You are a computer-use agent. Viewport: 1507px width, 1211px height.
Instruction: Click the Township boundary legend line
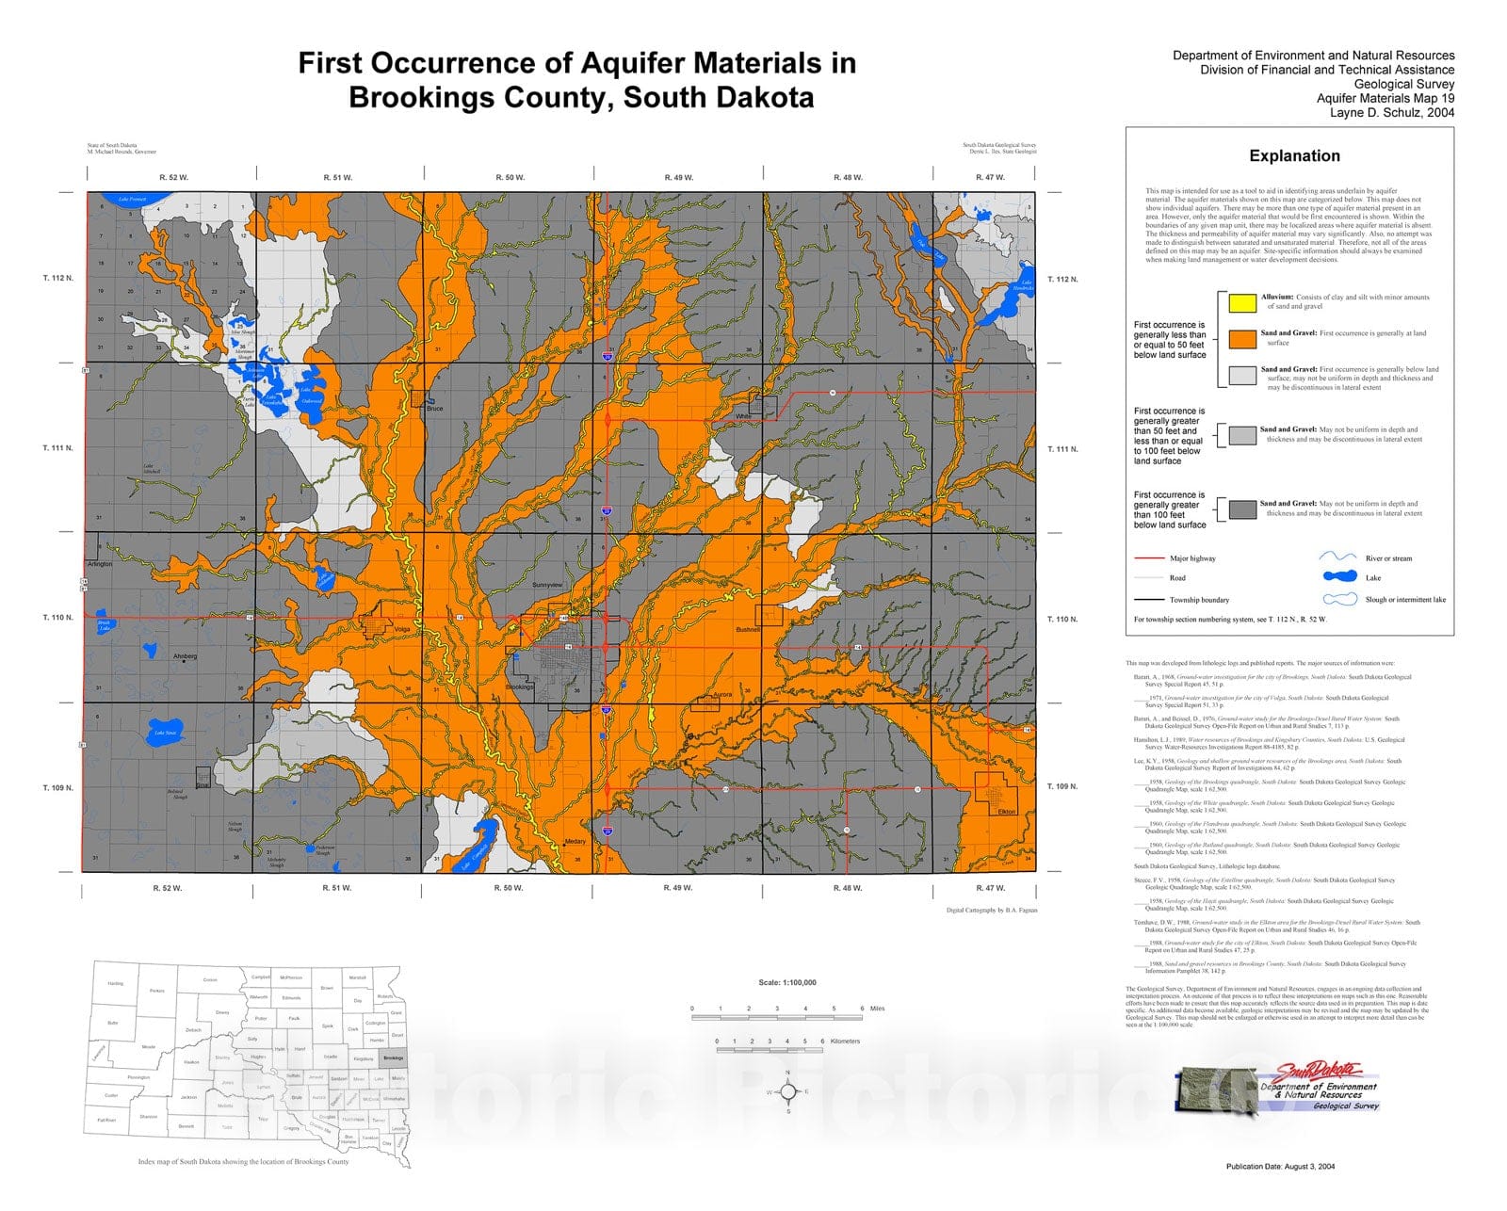click(x=1149, y=599)
